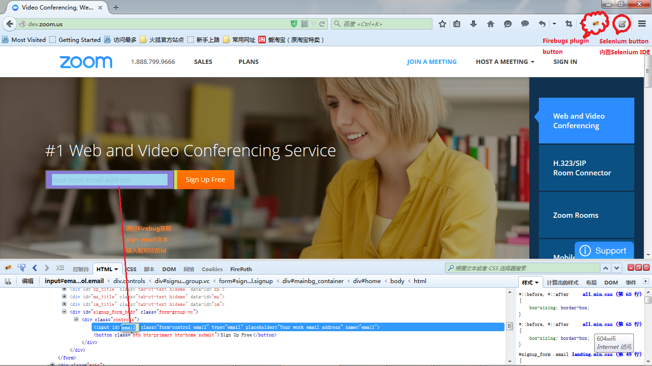Click the Support chat button

tap(604, 250)
